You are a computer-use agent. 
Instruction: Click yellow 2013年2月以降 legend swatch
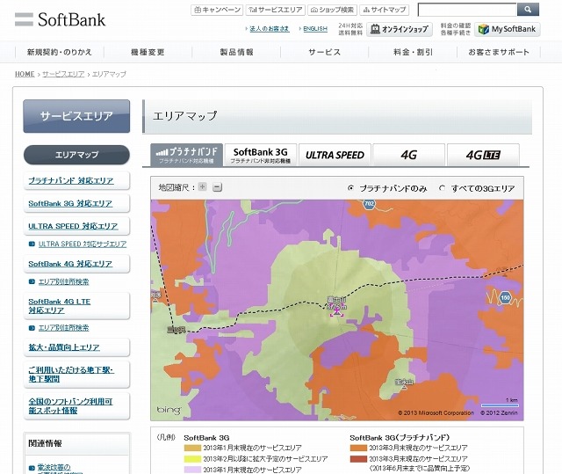pos(192,459)
